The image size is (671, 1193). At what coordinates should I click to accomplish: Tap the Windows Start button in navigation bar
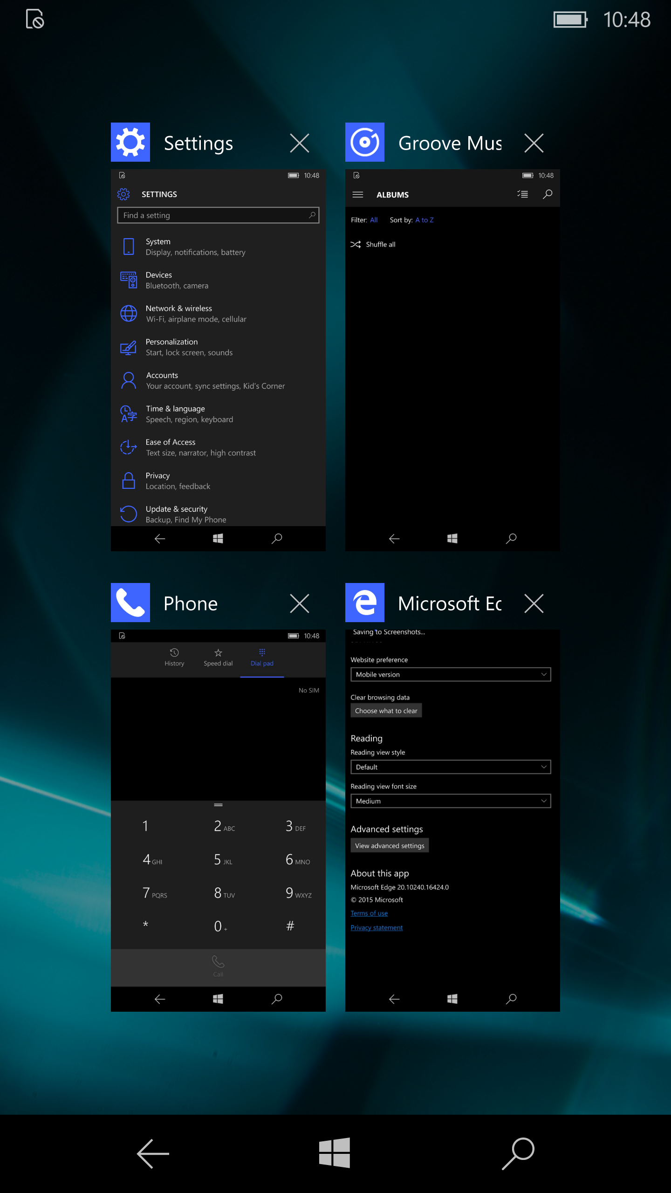click(x=335, y=1153)
